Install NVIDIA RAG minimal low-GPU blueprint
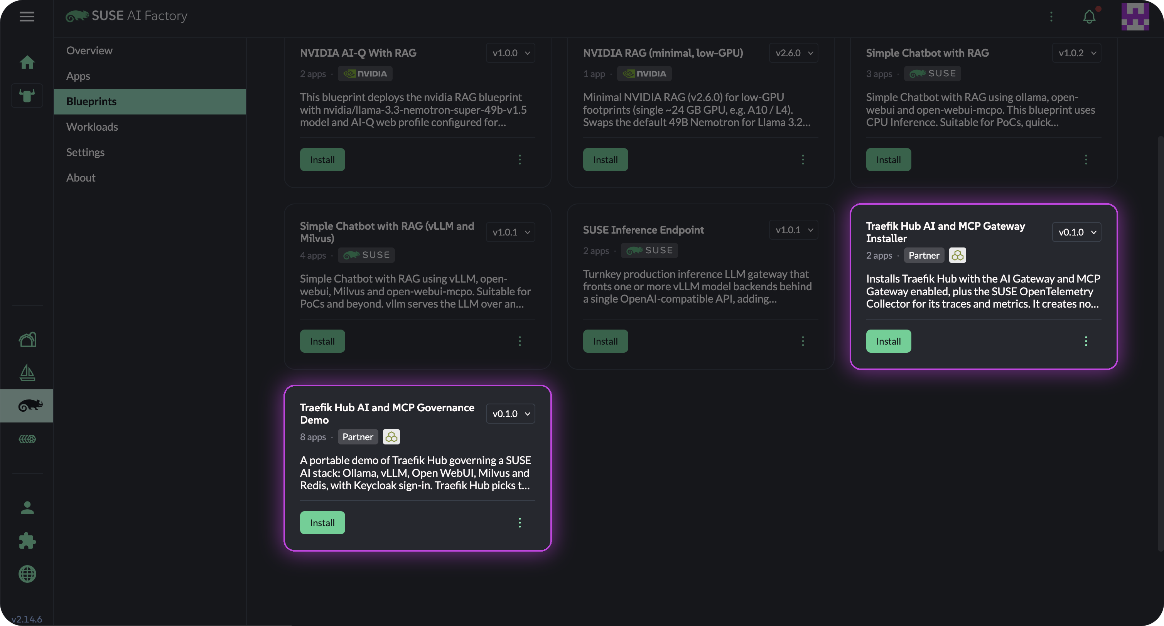 pyautogui.click(x=605, y=160)
